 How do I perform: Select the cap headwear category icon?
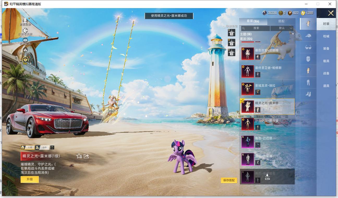pos(308,35)
